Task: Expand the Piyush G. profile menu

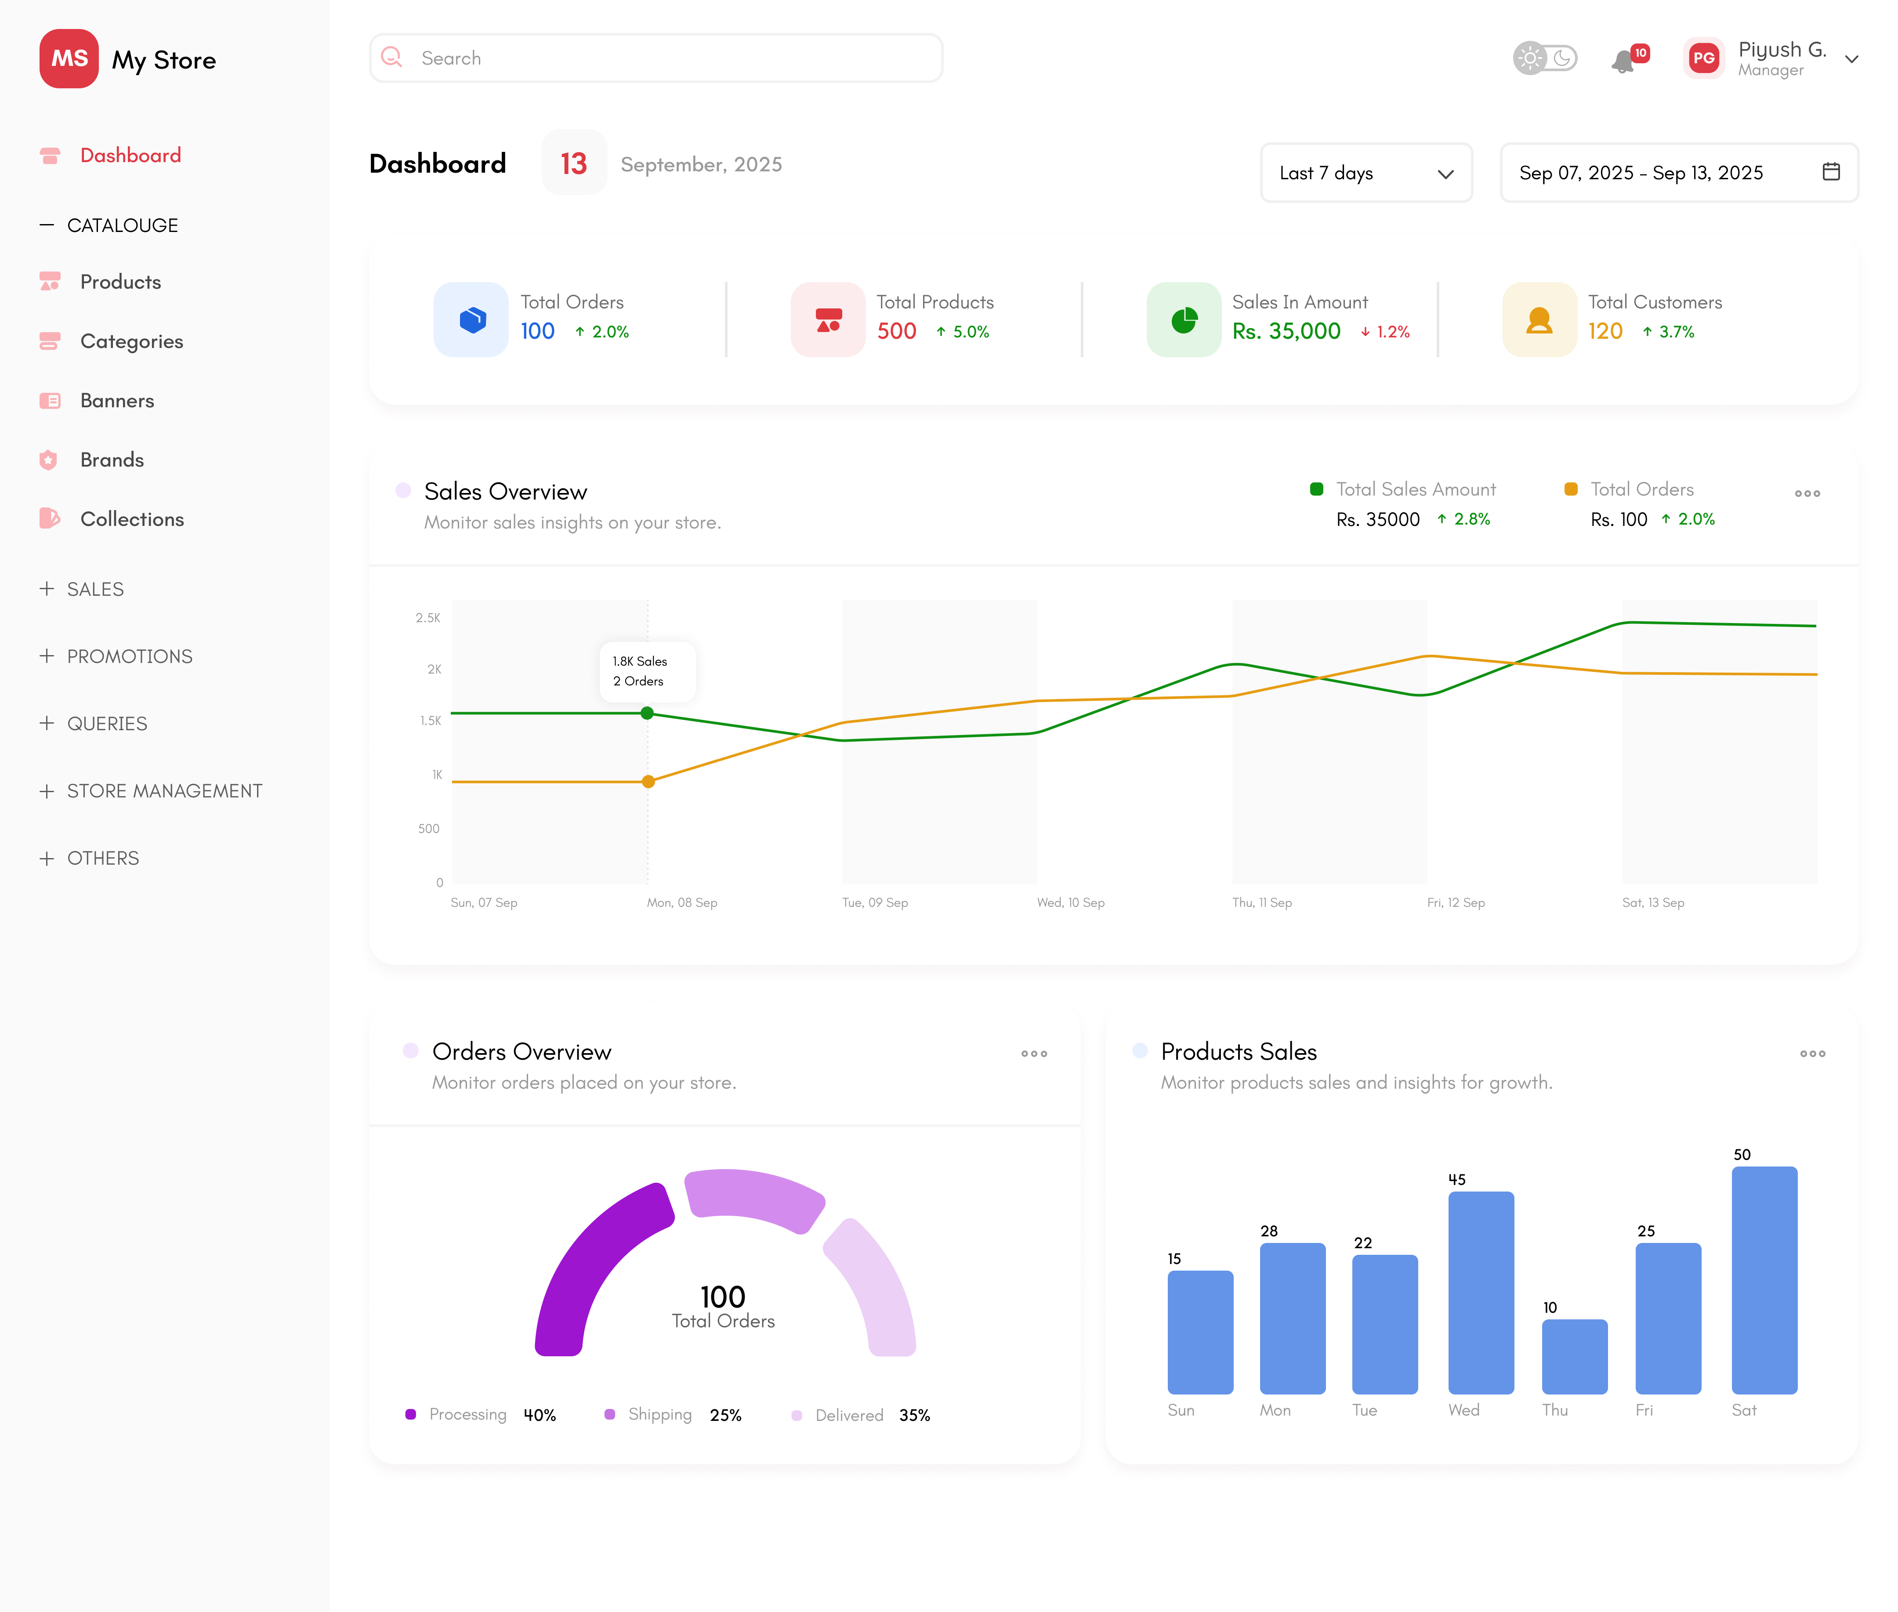Action: pos(1851,59)
